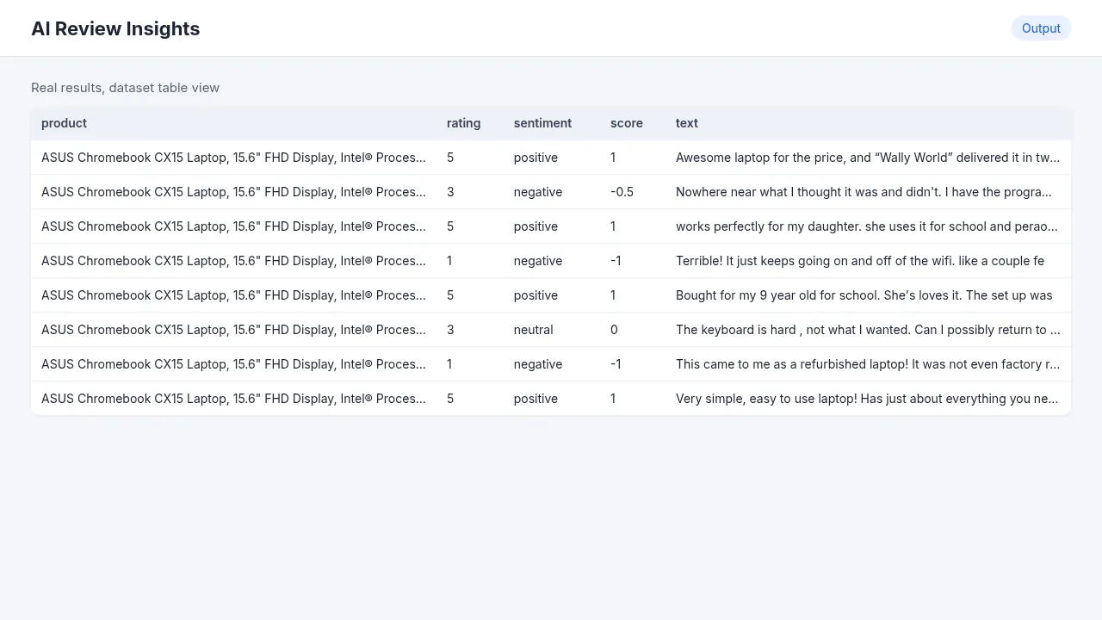Image resolution: width=1102 pixels, height=620 pixels.
Task: Select the "score" column header
Action: [x=627, y=123]
